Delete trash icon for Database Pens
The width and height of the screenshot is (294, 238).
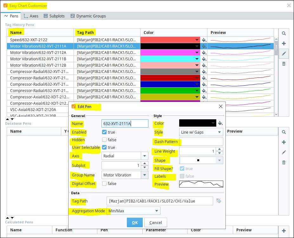[x=284, y=162]
